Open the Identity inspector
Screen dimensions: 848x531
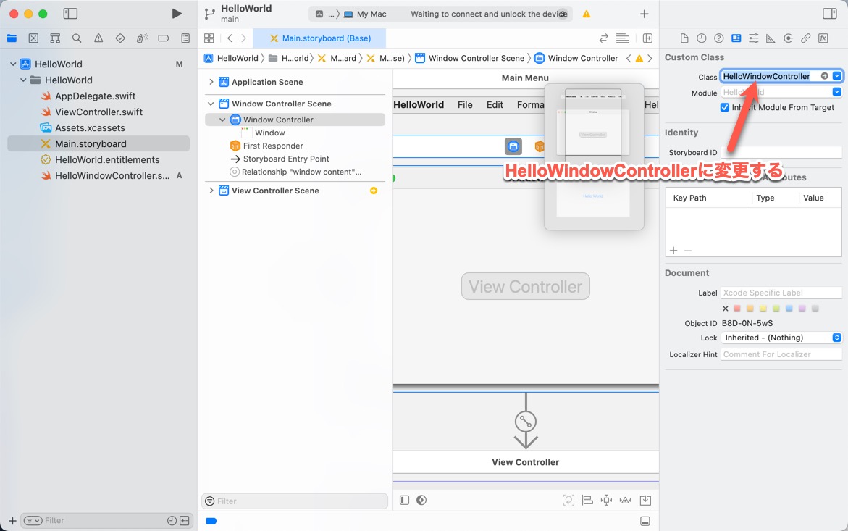(x=736, y=38)
